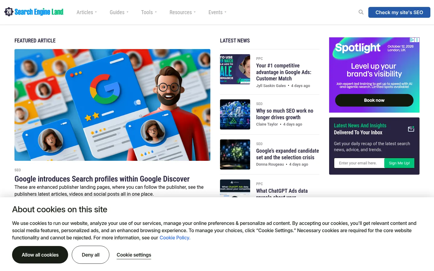Click the Sign Me Up! button
Image resolution: width=434 pixels, height=271 pixels.
click(x=399, y=163)
